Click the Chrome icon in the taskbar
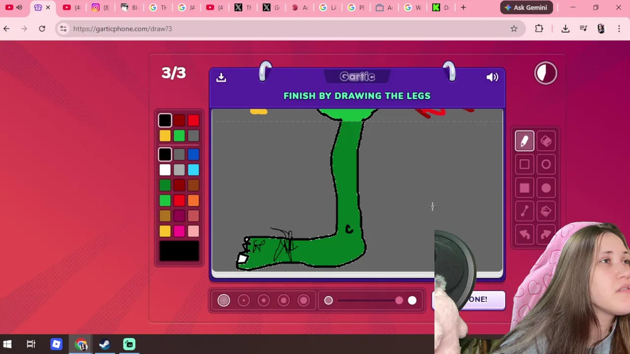This screenshot has height=354, width=630. click(x=81, y=344)
